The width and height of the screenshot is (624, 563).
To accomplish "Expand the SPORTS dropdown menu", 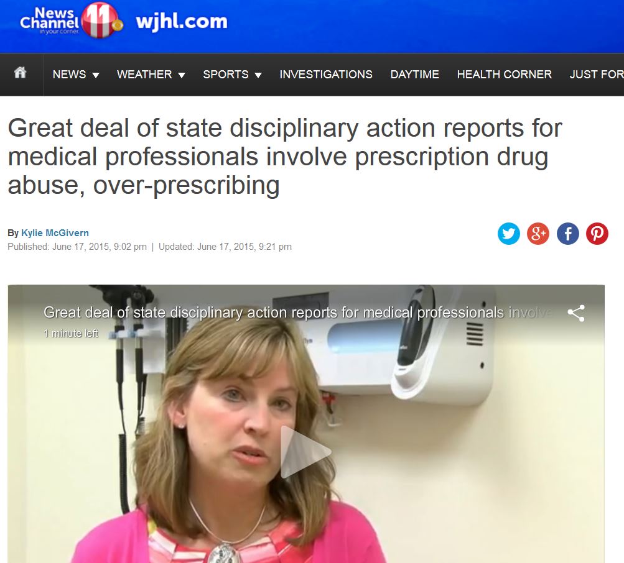I will pyautogui.click(x=232, y=75).
